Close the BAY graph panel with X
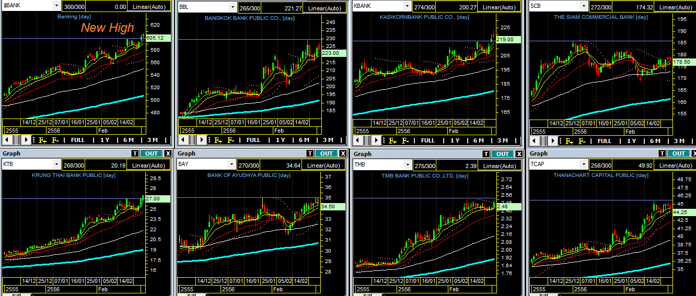 tap(343, 153)
